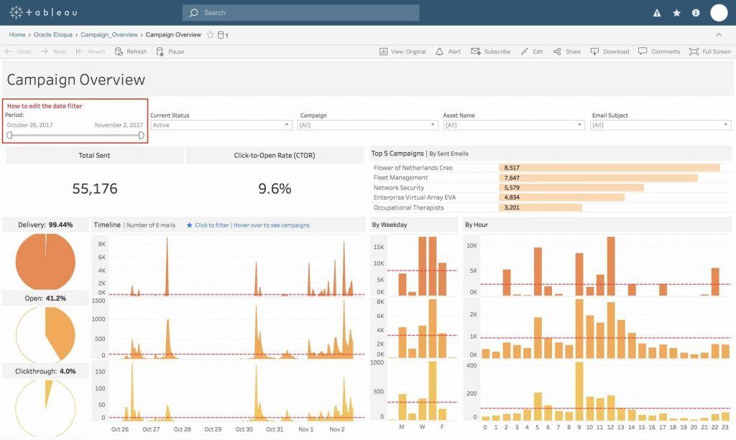736x440 pixels.
Task: Select the Fleet Management campaign bar
Action: pyautogui.click(x=598, y=177)
